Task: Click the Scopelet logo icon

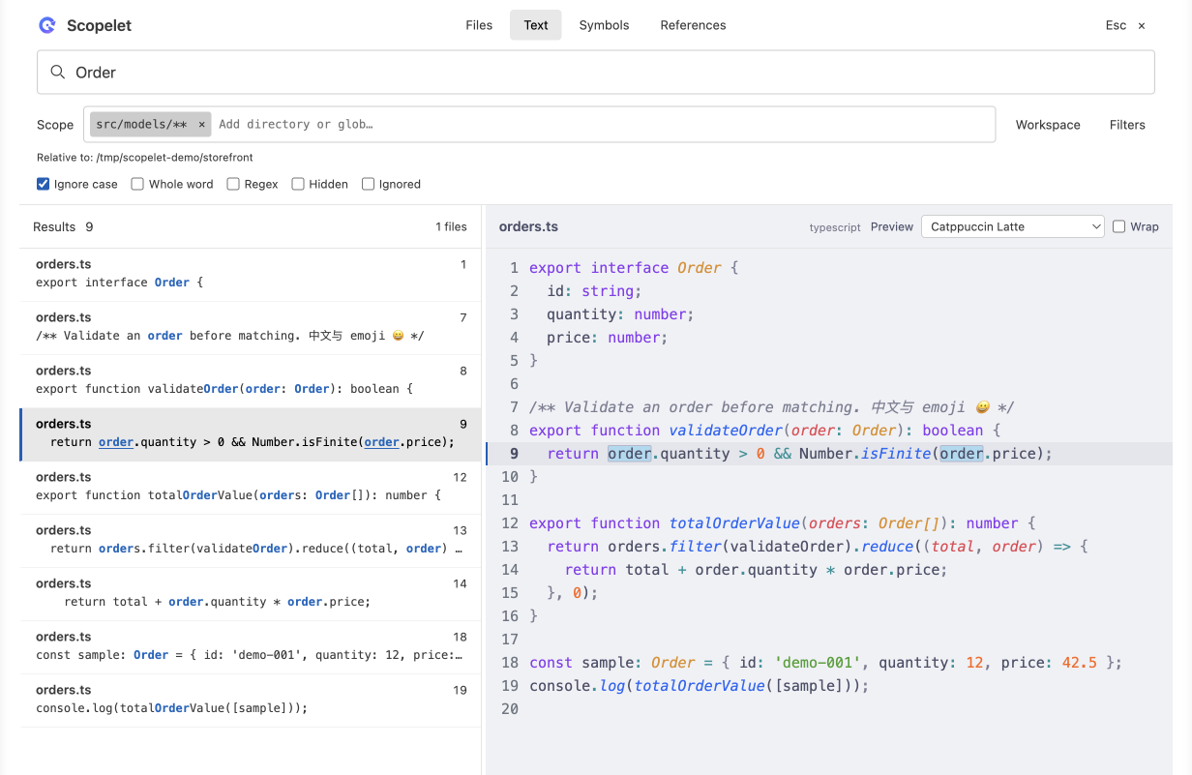Action: click(x=47, y=25)
